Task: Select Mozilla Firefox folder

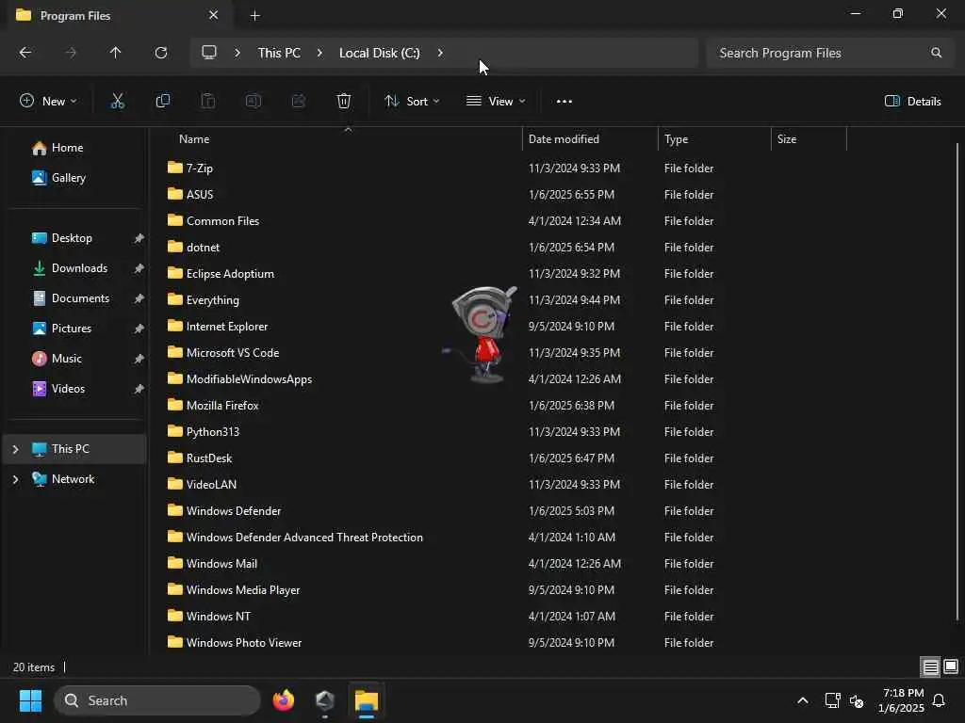Action: coord(222,406)
